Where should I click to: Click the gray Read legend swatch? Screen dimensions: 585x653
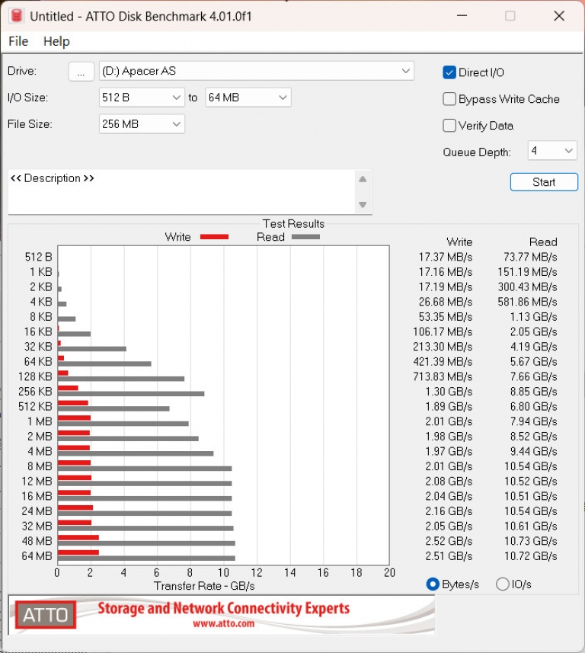click(305, 237)
